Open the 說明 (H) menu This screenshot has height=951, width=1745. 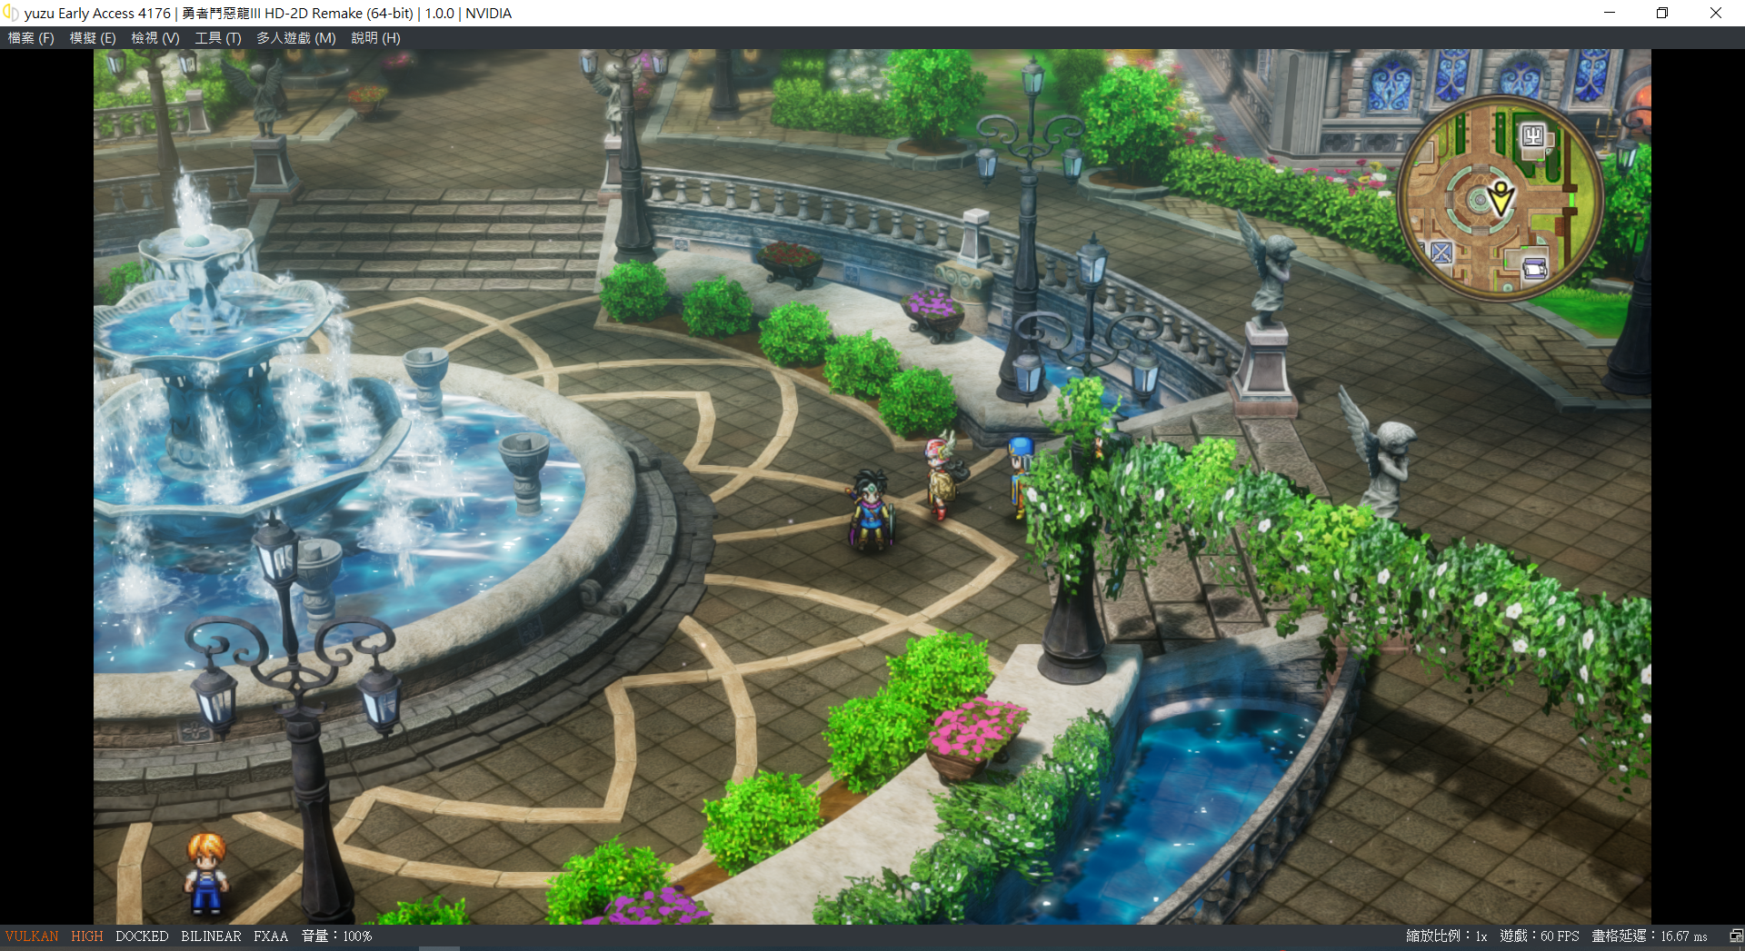tap(375, 38)
